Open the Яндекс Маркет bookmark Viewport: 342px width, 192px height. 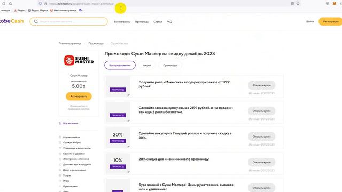pyautogui.click(x=38, y=10)
